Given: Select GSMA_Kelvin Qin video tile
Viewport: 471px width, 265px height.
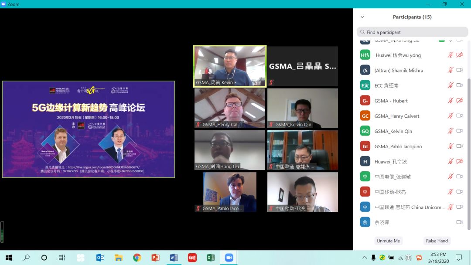Looking at the screenshot, I should coord(303,108).
